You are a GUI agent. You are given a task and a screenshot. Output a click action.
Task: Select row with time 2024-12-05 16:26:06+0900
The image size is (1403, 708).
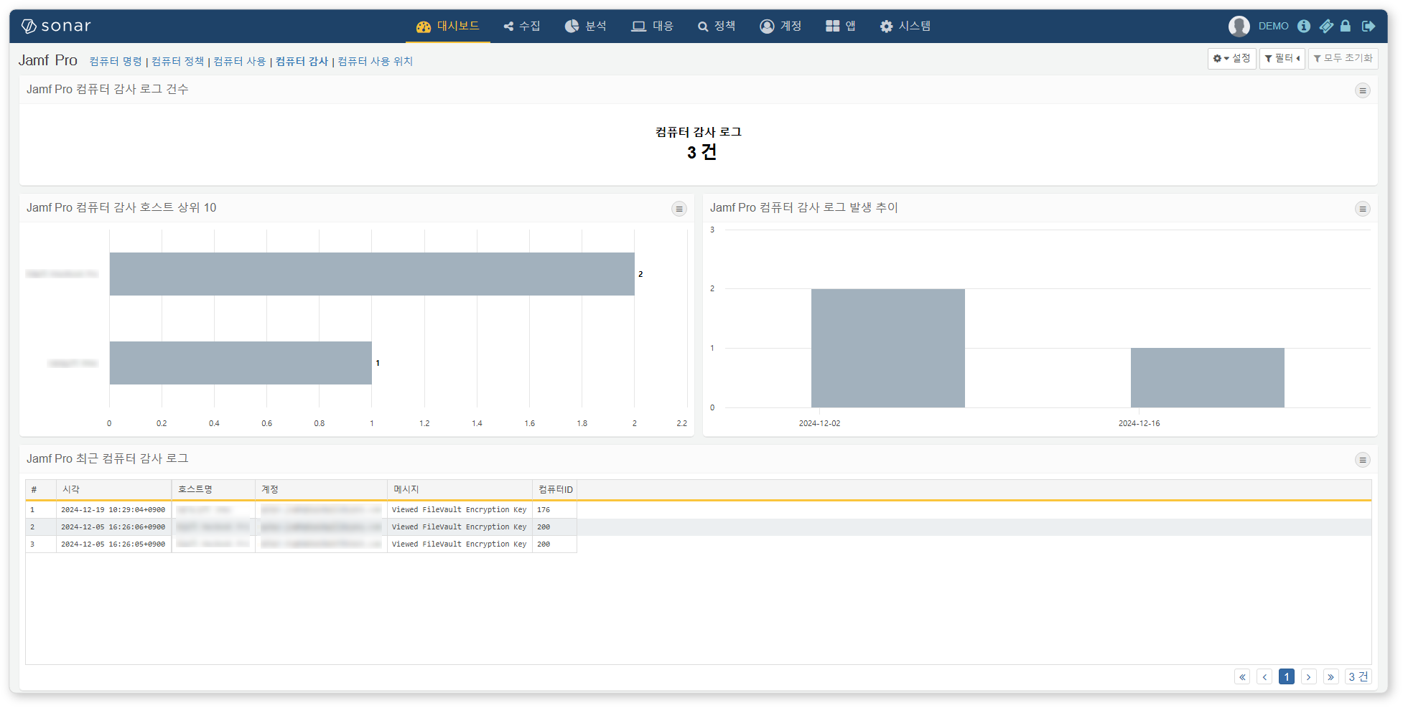(x=698, y=527)
